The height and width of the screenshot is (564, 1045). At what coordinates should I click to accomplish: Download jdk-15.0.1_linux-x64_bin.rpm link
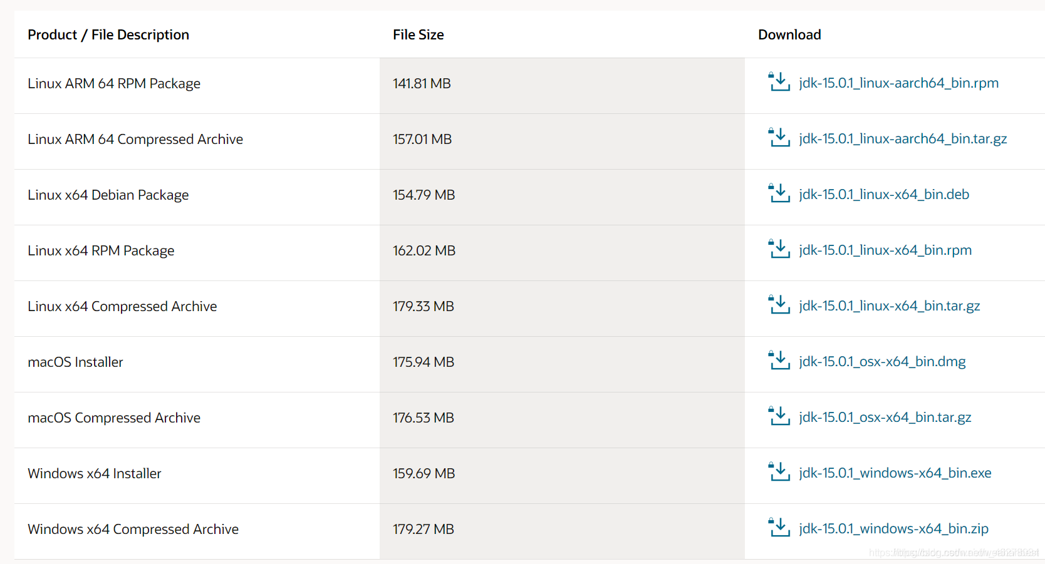pos(885,250)
